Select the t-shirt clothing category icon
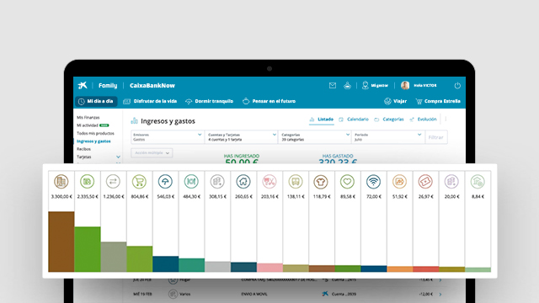The image size is (539, 303). tap(321, 182)
